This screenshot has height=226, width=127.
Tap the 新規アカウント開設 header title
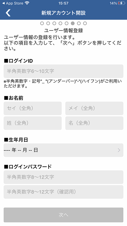point(63,13)
